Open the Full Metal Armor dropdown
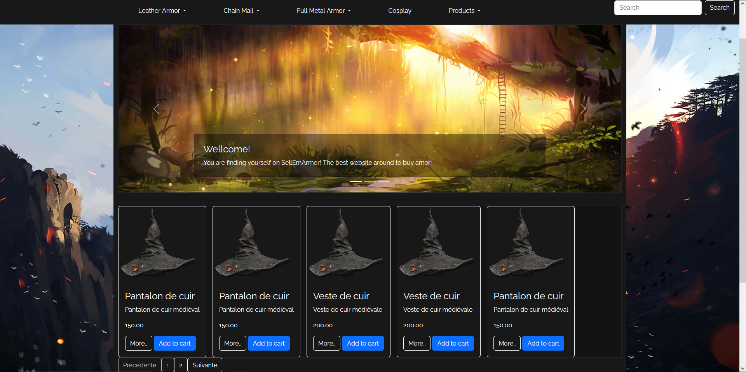This screenshot has height=372, width=746. pos(323,10)
